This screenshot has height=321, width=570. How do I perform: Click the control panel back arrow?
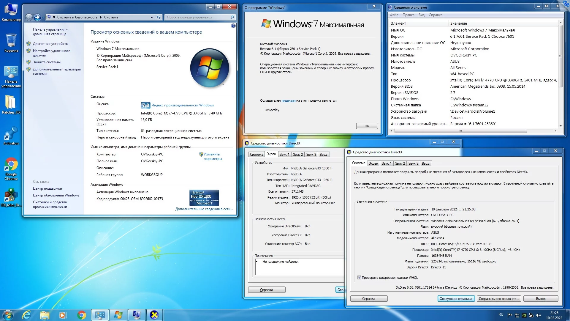coord(29,17)
